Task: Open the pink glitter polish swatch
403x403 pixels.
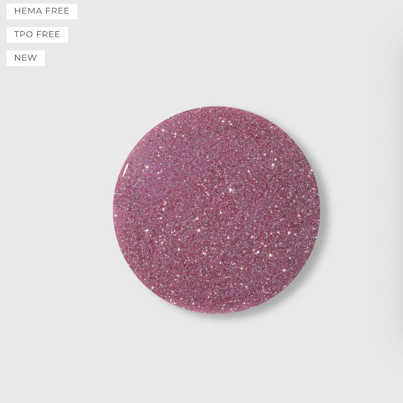Action: pyautogui.click(x=217, y=210)
